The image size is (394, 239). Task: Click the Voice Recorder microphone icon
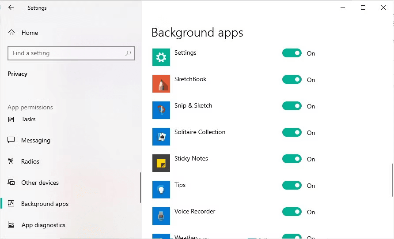tap(161, 216)
